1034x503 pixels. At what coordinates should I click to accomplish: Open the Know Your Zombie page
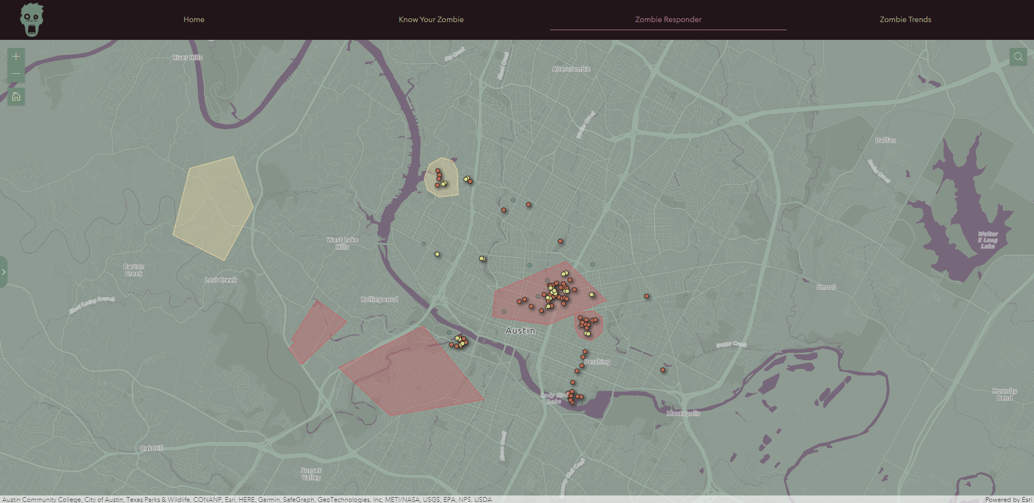tap(430, 19)
